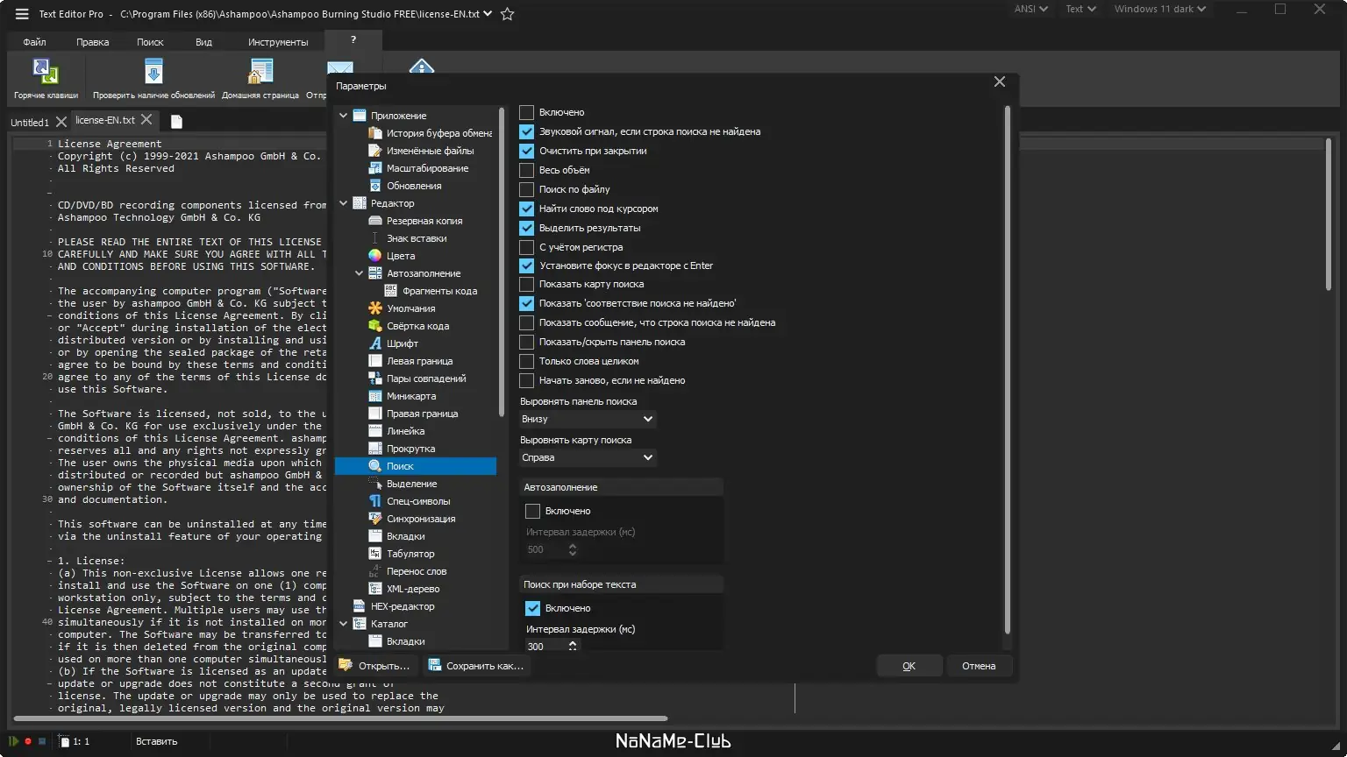Viewport: 1347px width, 757px height.
Task: Enable the Весь объём checkbox
Action: click(527, 170)
